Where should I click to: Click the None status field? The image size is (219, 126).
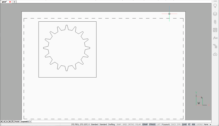pos(206,124)
